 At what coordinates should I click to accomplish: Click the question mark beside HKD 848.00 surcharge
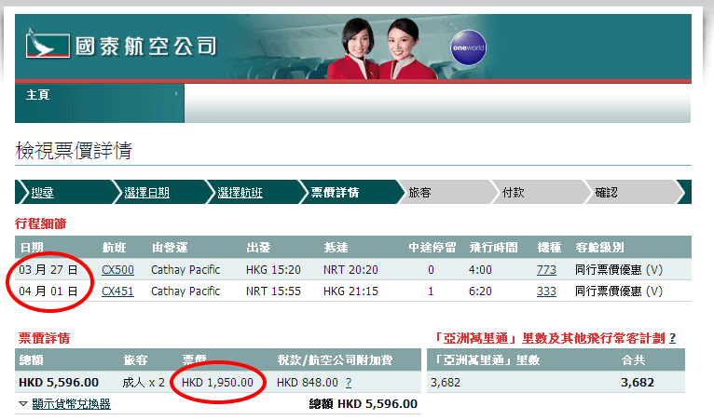click(x=349, y=383)
